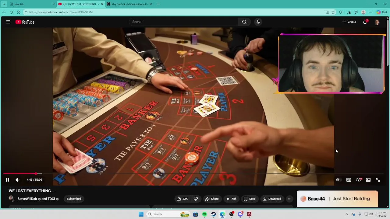Click the browser address bar URL
The height and width of the screenshot is (219, 390).
pyautogui.click(x=61, y=12)
